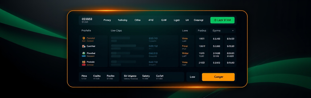Select the Ligts tab
The height and width of the screenshot is (98, 311).
(177, 20)
